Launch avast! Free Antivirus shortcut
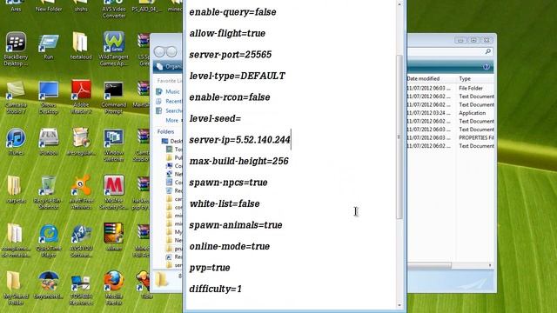This screenshot has height=313, width=557. [81, 193]
